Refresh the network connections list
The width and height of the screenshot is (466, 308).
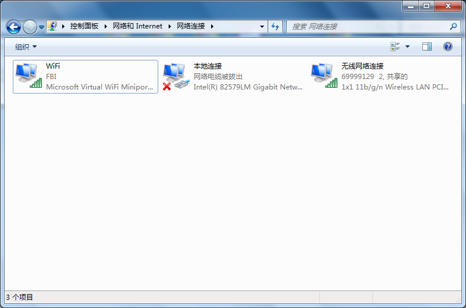[275, 26]
